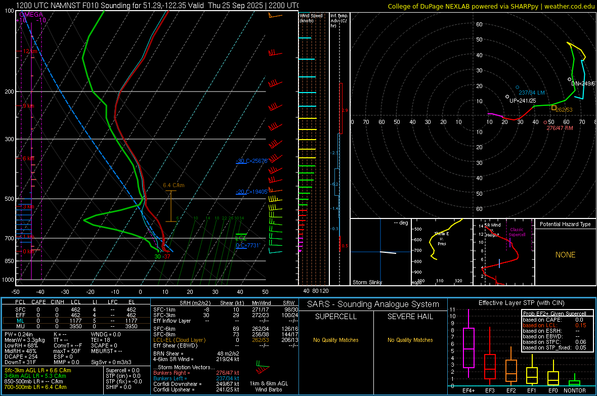Click the green NONTOR box plot
The height and width of the screenshot is (396, 597).
pos(575,382)
